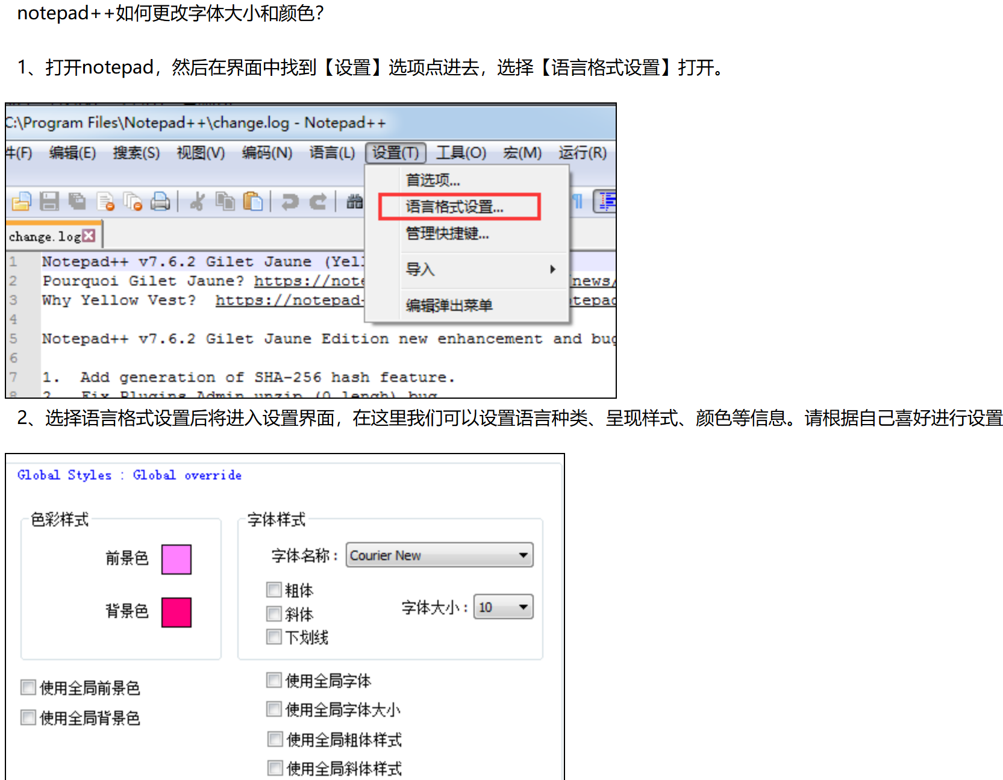Close the change.log tab with its X
Screen dimensions: 1003x780
click(x=89, y=236)
